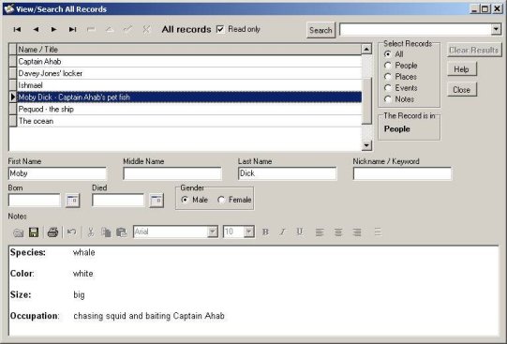Cut selected notes text
Screen dimensions: 507x344
point(91,232)
